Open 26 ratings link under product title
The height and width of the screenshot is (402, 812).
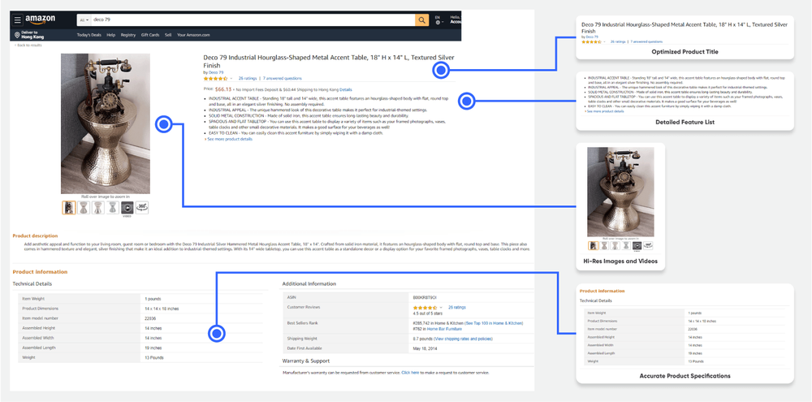pos(248,79)
